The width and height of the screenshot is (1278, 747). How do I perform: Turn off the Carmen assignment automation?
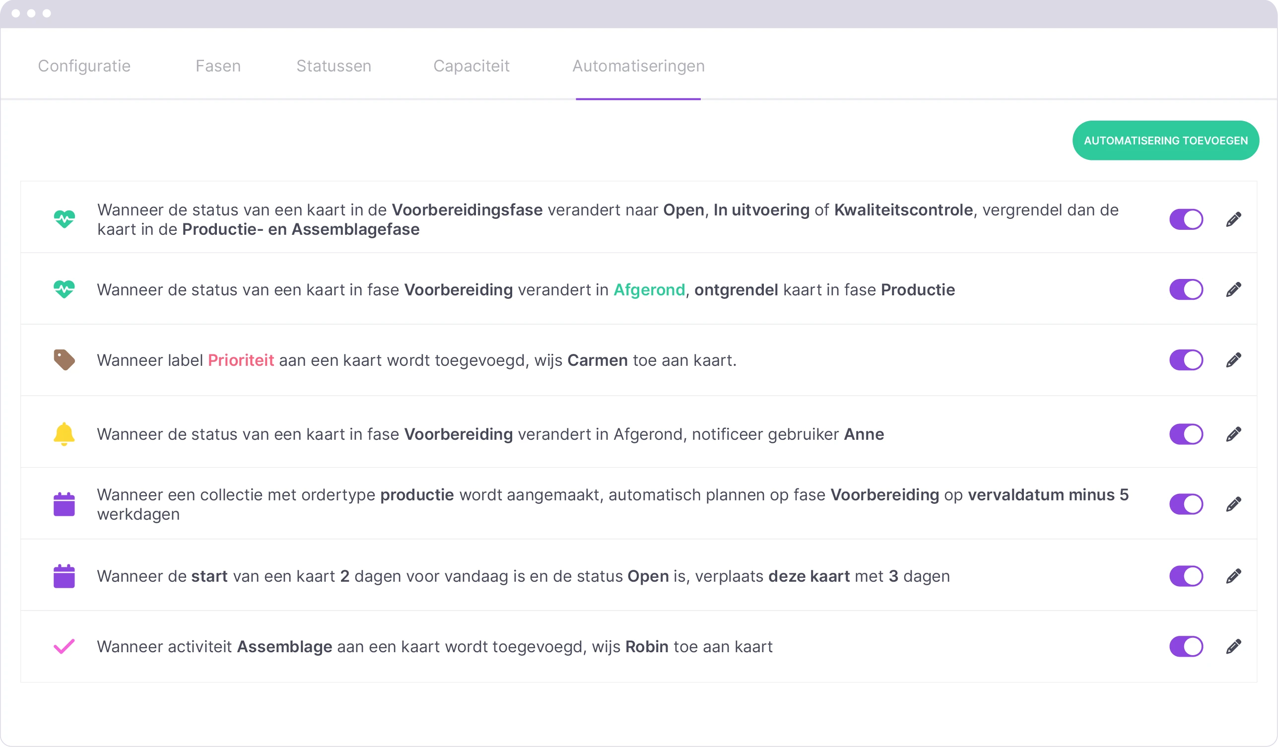pos(1186,359)
